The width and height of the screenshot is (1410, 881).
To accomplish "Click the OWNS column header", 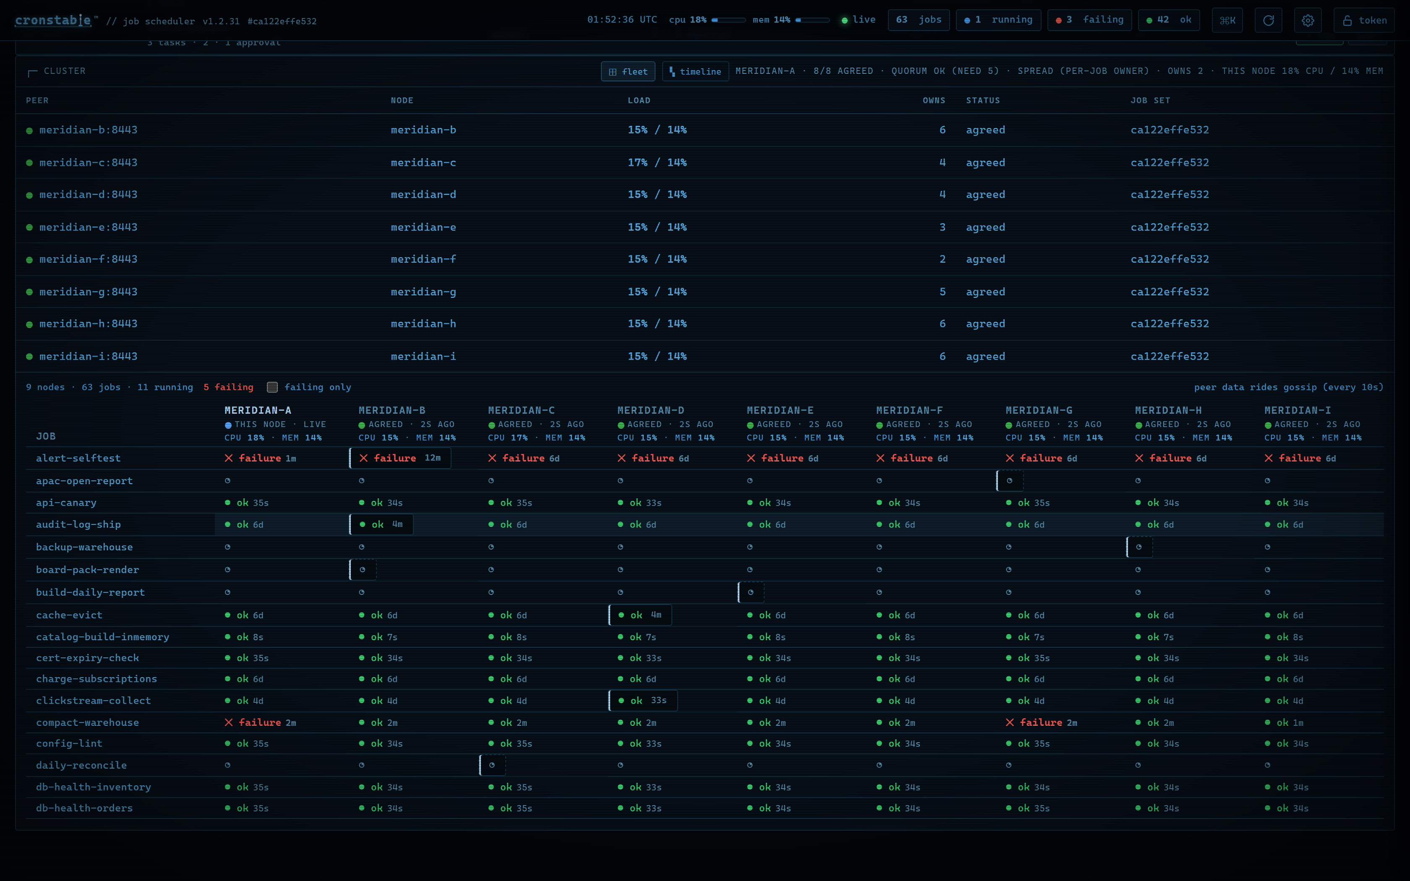I will click(934, 101).
